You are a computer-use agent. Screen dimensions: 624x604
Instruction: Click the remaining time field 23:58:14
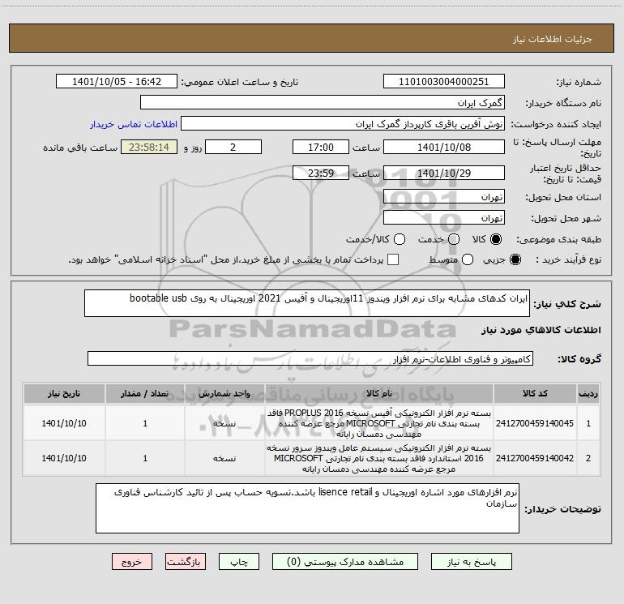[x=149, y=147]
